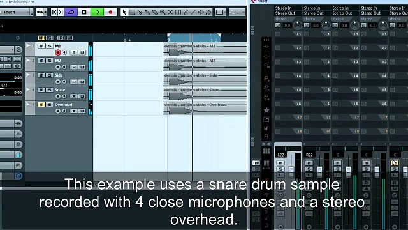Mute the M1 track

point(41,46)
